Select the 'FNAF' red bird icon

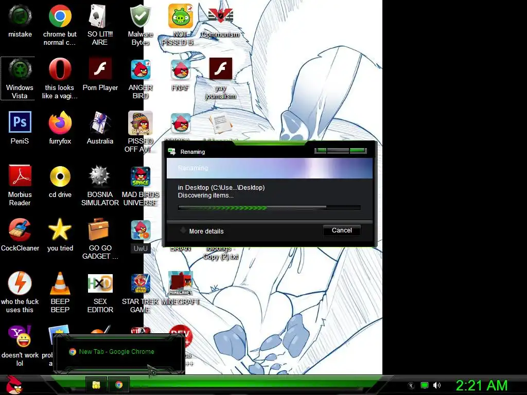181,69
